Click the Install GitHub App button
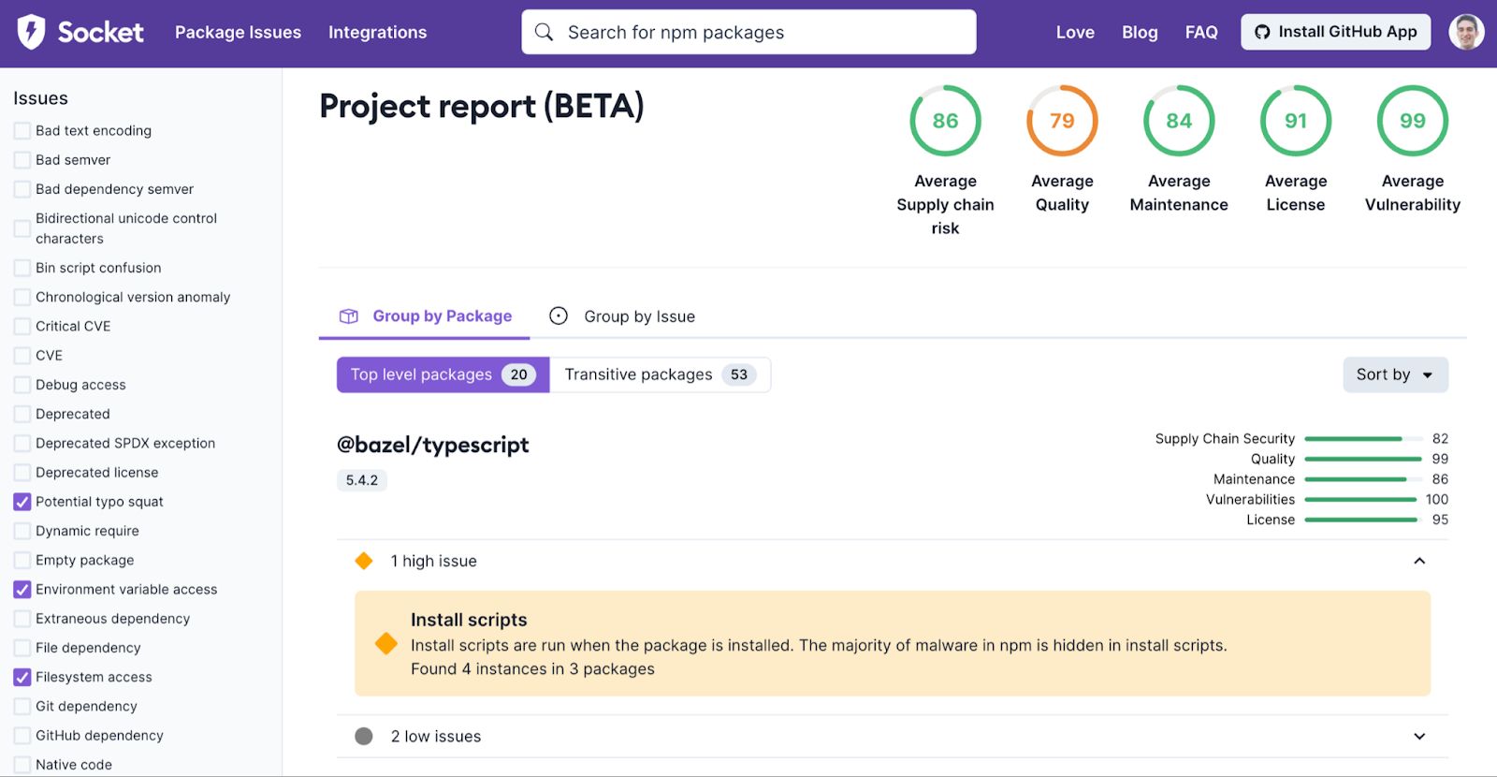 pos(1335,32)
